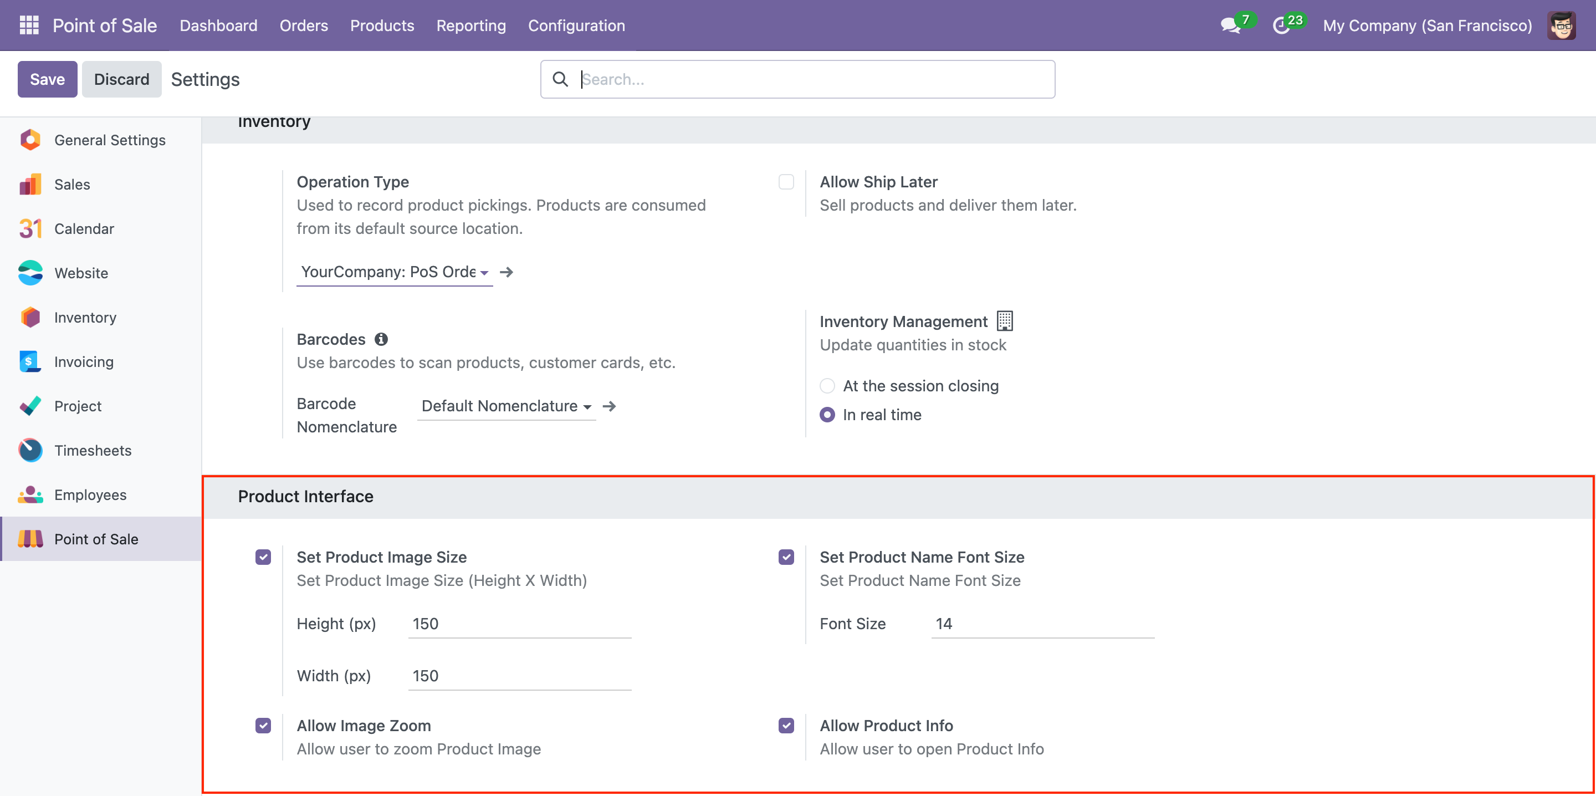Open the apps grid menu icon
The width and height of the screenshot is (1596, 796).
[x=29, y=25]
